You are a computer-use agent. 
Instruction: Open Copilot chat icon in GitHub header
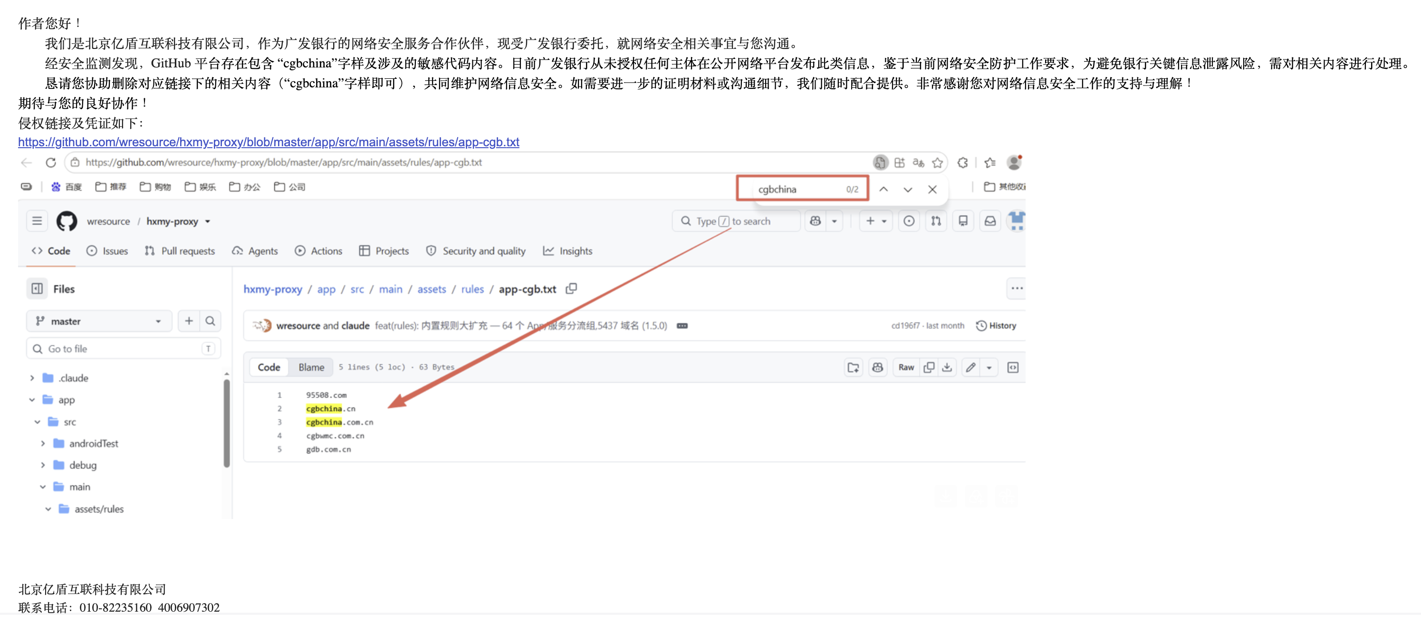[x=816, y=221]
